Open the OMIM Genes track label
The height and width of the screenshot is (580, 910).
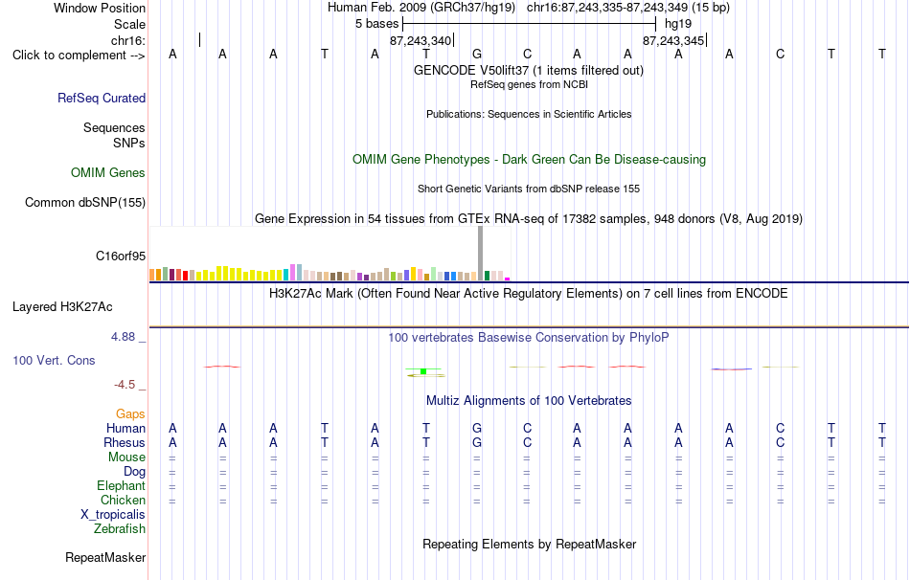click(108, 173)
